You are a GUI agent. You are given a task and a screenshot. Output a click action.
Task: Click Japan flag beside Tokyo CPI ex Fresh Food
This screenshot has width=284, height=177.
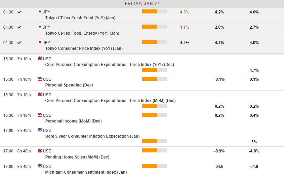(40, 12)
